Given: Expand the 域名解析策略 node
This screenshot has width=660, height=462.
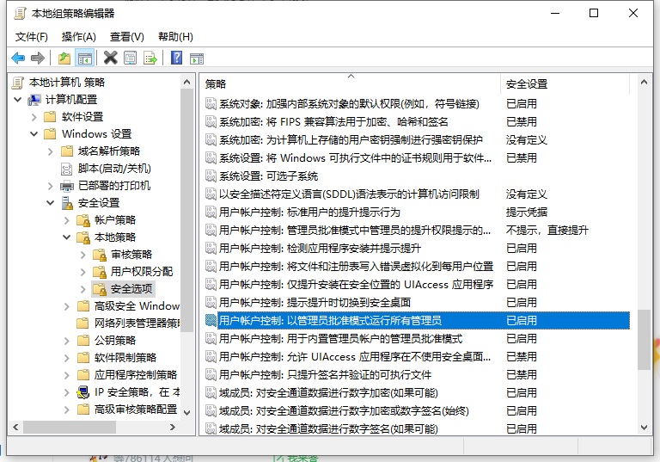Looking at the screenshot, I should tap(51, 151).
